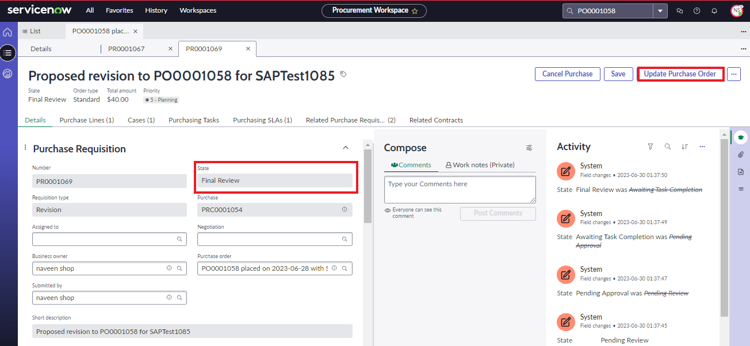Close the PR0001067 sub-tab
750x346 pixels.
click(x=170, y=49)
